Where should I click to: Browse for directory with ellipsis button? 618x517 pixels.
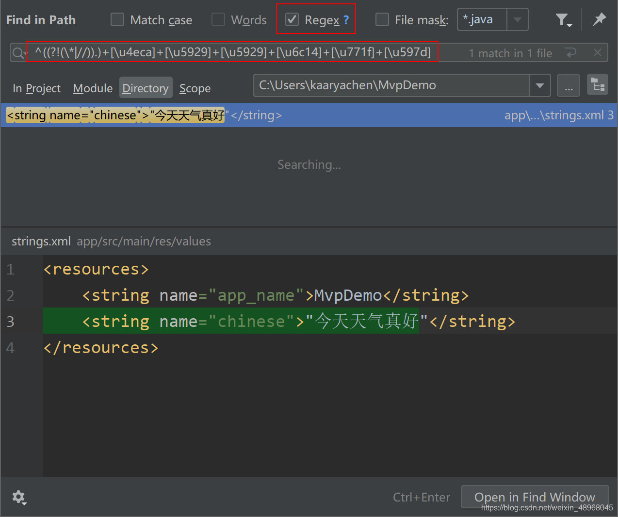pos(569,86)
